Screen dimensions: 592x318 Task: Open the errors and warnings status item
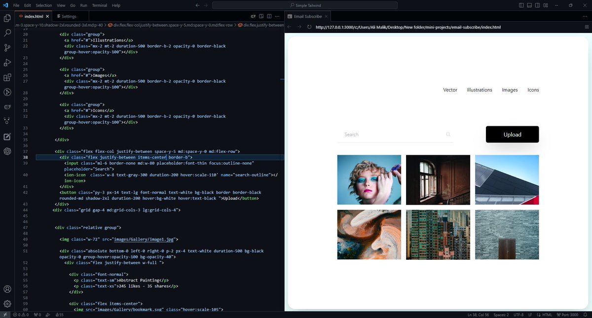pos(21,315)
